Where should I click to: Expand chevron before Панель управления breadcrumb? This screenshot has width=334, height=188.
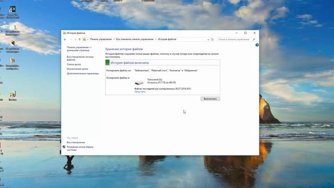(88, 40)
